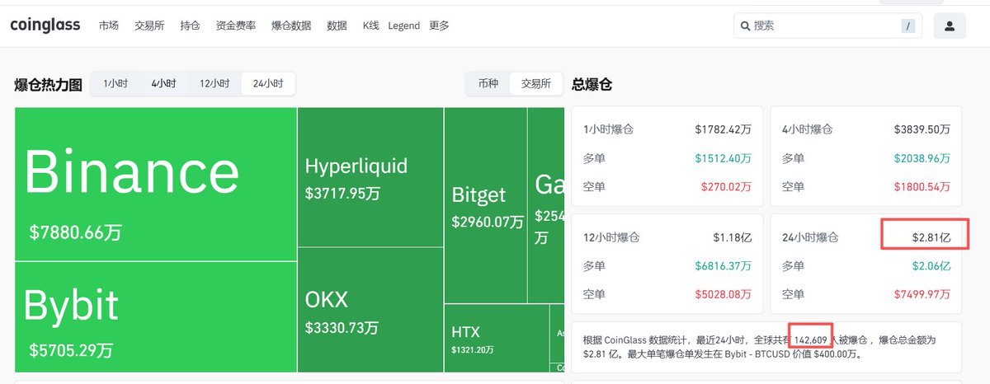Click the 多单 $2038.96万 value
Image resolution: width=990 pixels, height=384 pixels.
click(922, 157)
